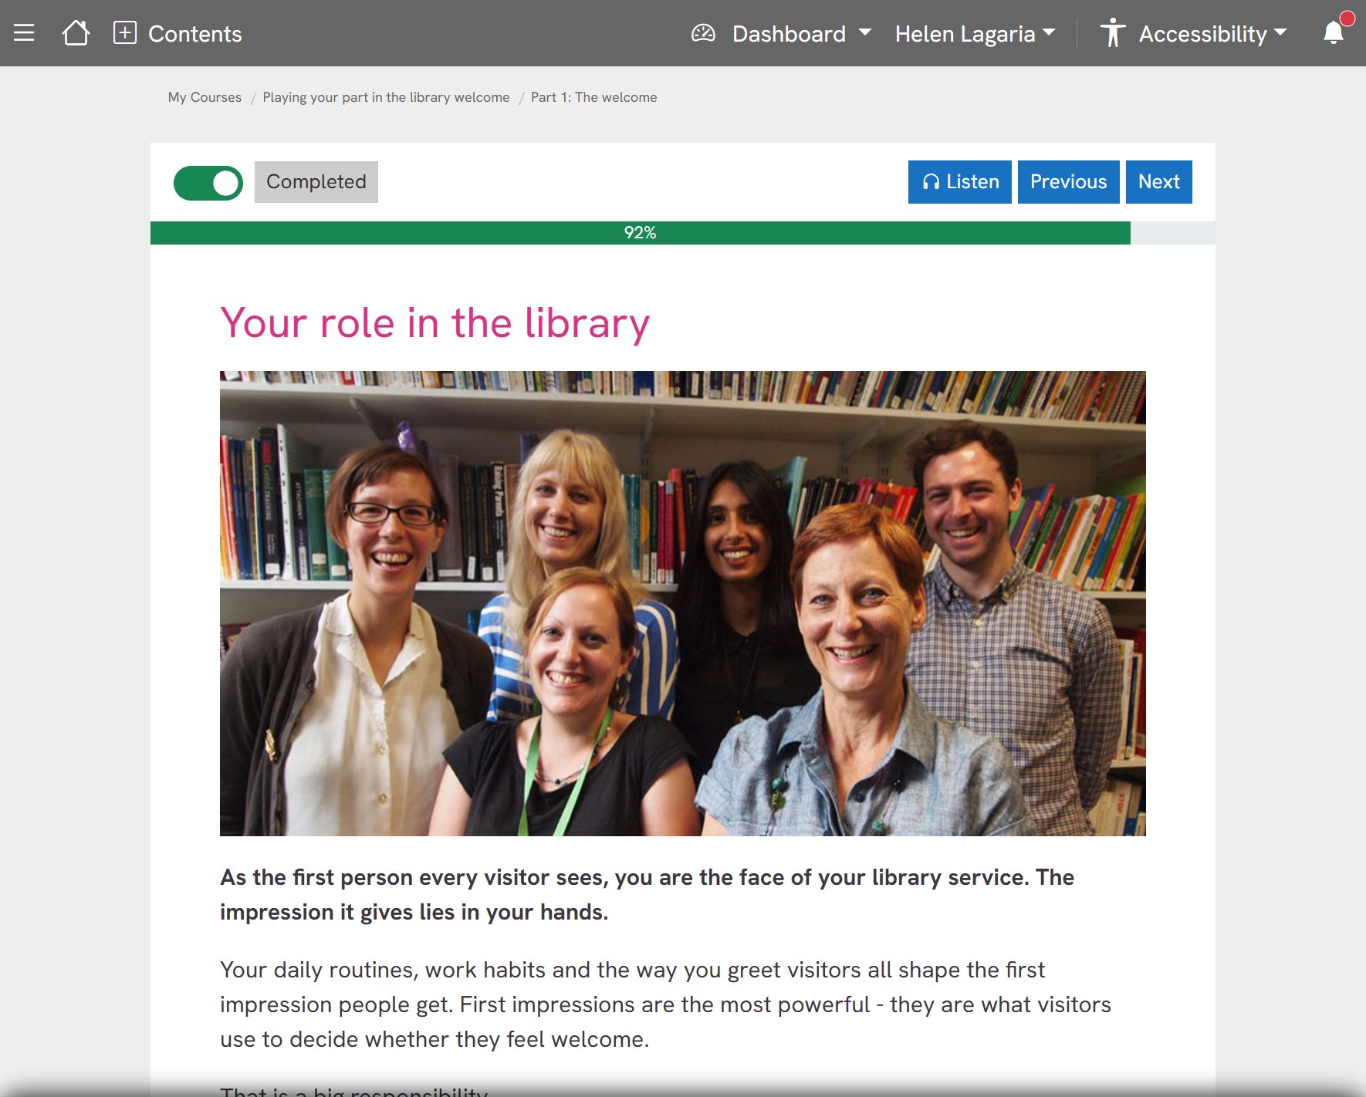Open the Helen Lagaria user menu
1366x1097 pixels.
975,33
